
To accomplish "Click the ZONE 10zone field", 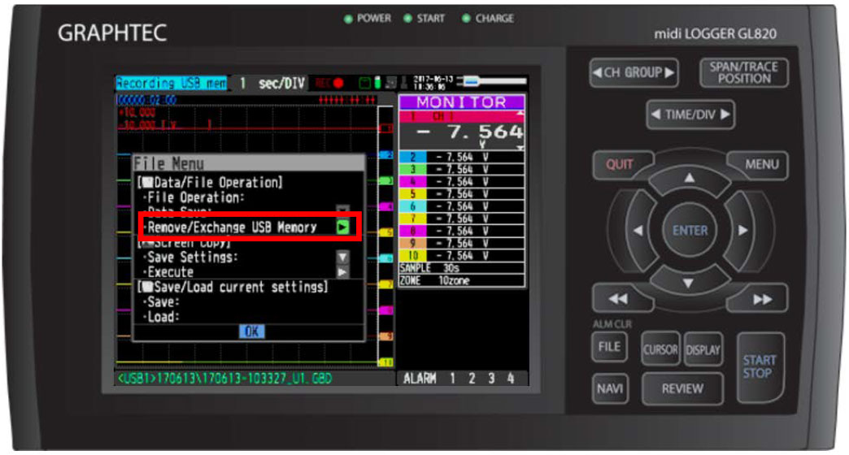I will point(461,281).
